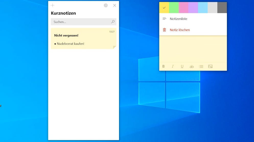The height and width of the screenshot is (142, 254).
Task: Select the yellow checked color swatch
Action: (164, 8)
